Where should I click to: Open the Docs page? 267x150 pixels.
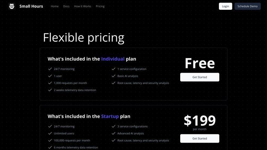click(66, 6)
